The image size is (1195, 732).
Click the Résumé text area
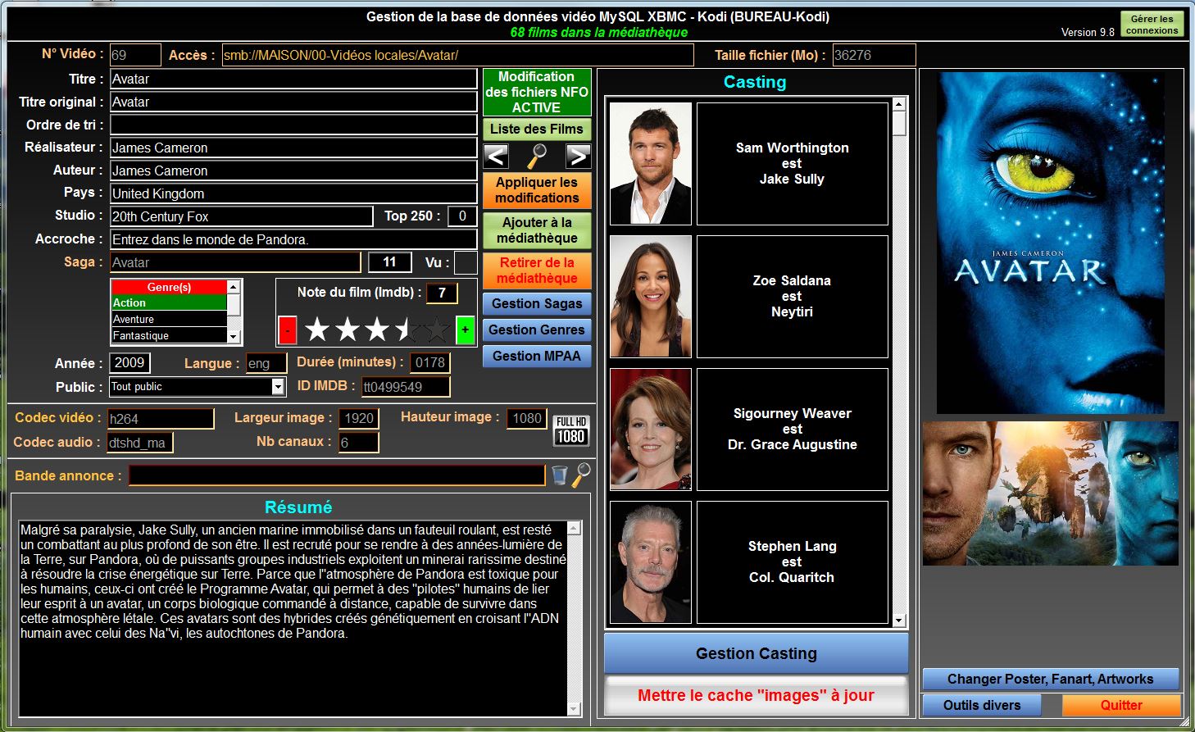click(293, 618)
